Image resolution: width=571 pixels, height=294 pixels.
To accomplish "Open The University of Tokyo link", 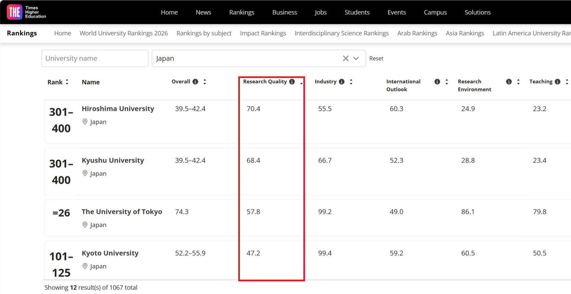I will [122, 212].
